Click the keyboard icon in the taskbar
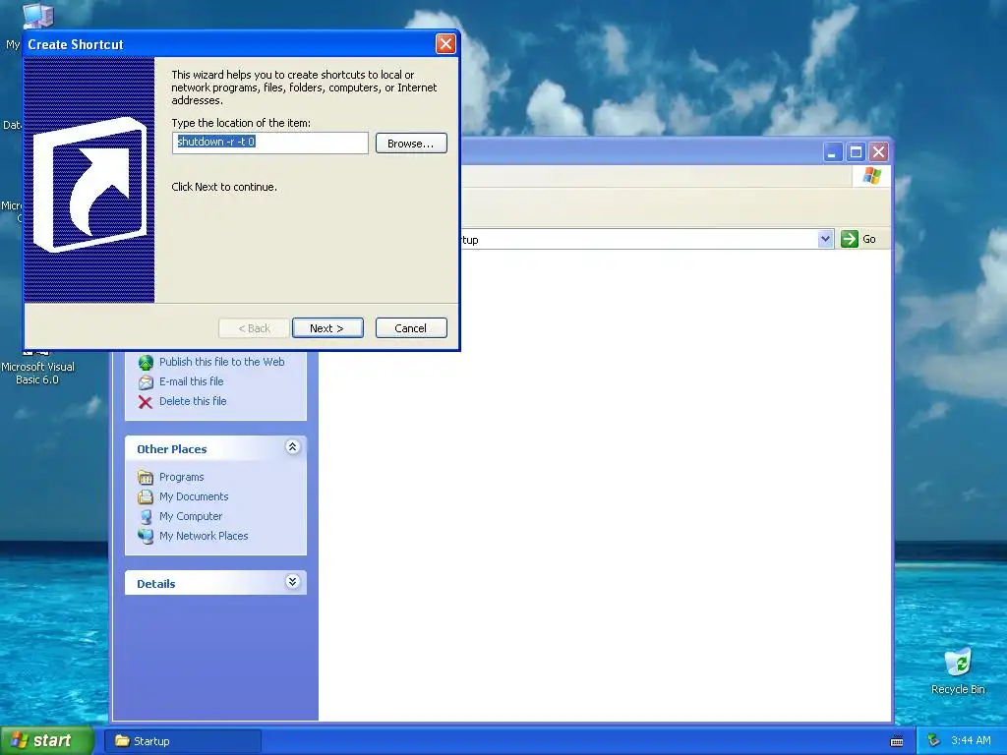Screen dimensions: 1007x755 click(x=897, y=741)
